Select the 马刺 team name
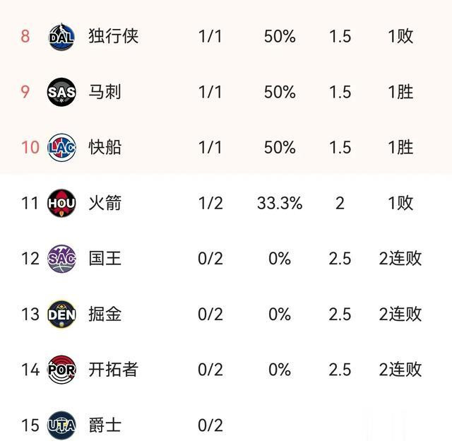The image size is (452, 446). [x=105, y=92]
